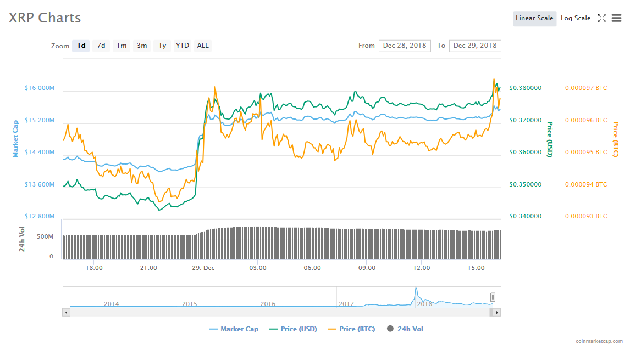Click the 24h Vol vertical axis title

pyautogui.click(x=21, y=239)
